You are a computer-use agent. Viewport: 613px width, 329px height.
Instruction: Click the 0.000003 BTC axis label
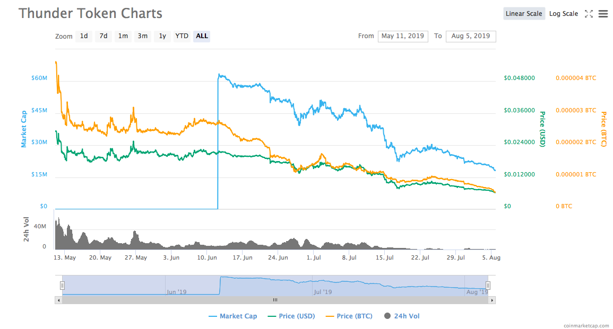[576, 110]
